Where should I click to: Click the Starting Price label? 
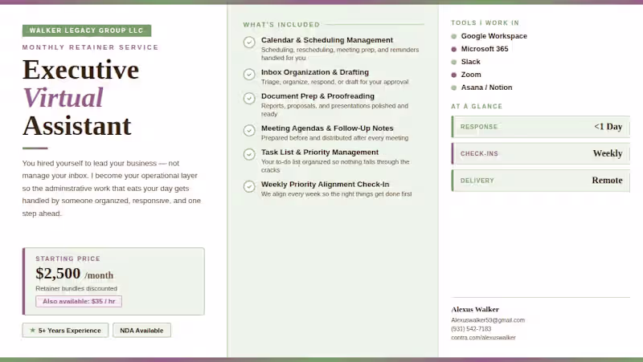[68, 258]
